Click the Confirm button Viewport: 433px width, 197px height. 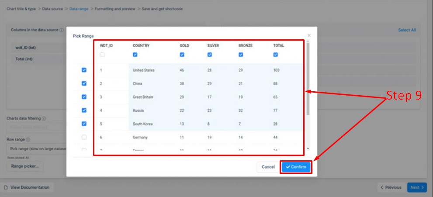coord(296,167)
